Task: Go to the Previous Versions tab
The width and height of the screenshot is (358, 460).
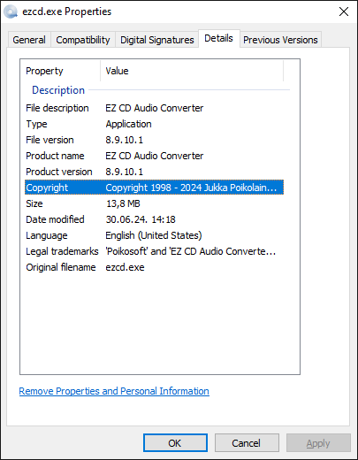Action: click(280, 40)
